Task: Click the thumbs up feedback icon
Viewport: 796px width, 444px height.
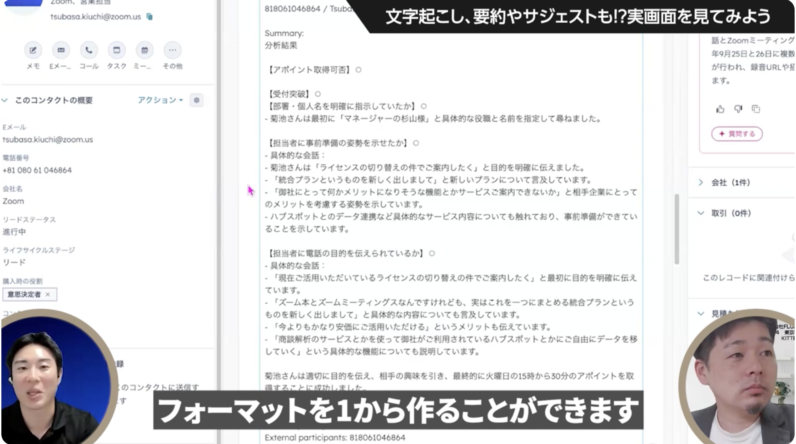Action: click(720, 109)
